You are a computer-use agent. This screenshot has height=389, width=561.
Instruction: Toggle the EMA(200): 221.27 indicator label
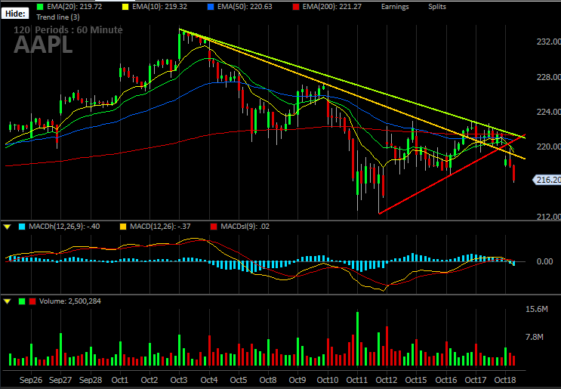point(332,7)
